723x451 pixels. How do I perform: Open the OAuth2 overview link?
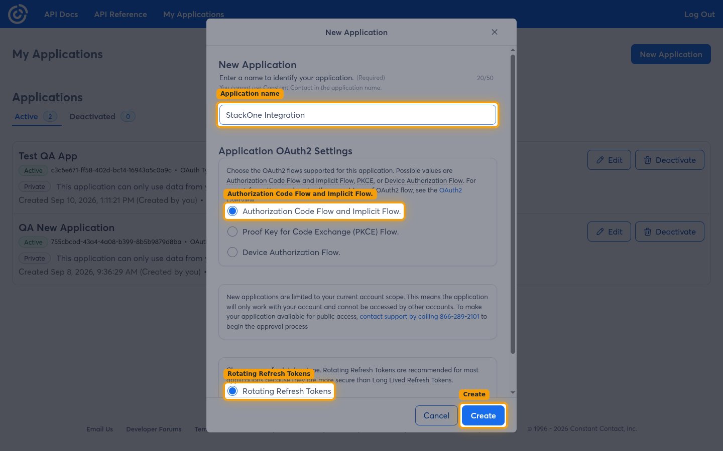click(x=450, y=190)
